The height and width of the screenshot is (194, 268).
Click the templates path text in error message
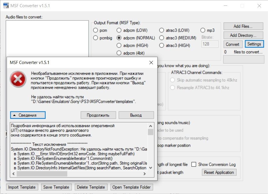84,101
